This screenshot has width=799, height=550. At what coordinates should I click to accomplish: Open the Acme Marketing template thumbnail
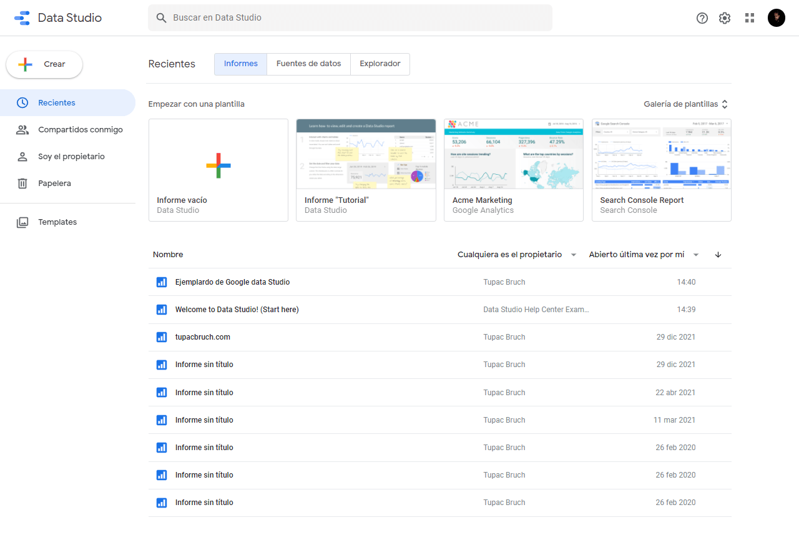(x=514, y=154)
